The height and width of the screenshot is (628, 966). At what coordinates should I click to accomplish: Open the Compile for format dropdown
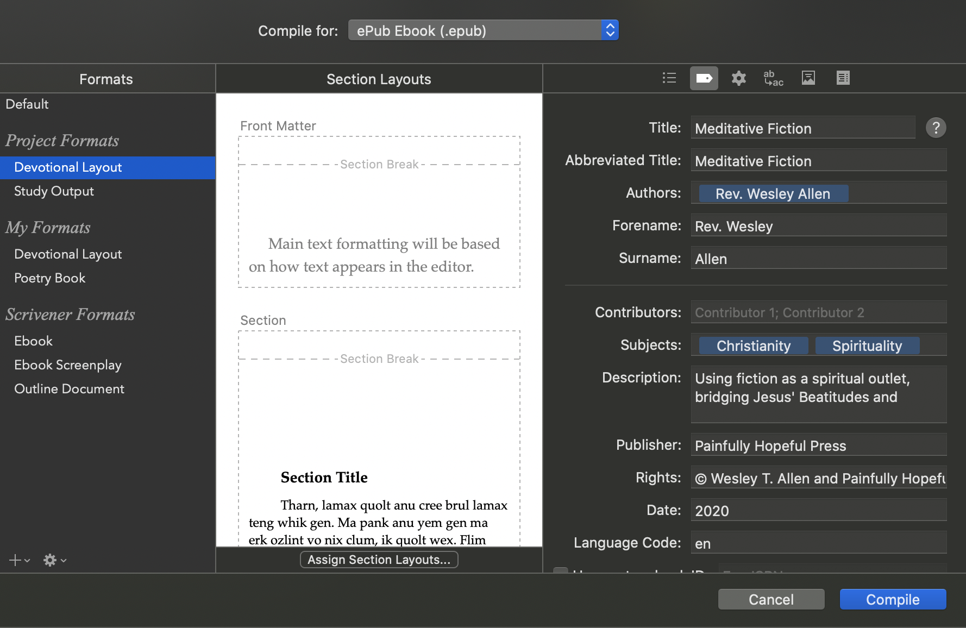[x=483, y=30]
